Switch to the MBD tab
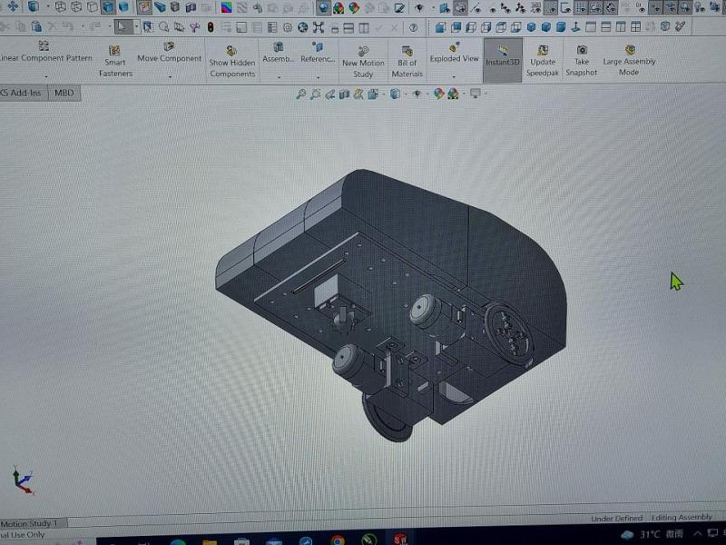The image size is (726, 545). click(64, 93)
